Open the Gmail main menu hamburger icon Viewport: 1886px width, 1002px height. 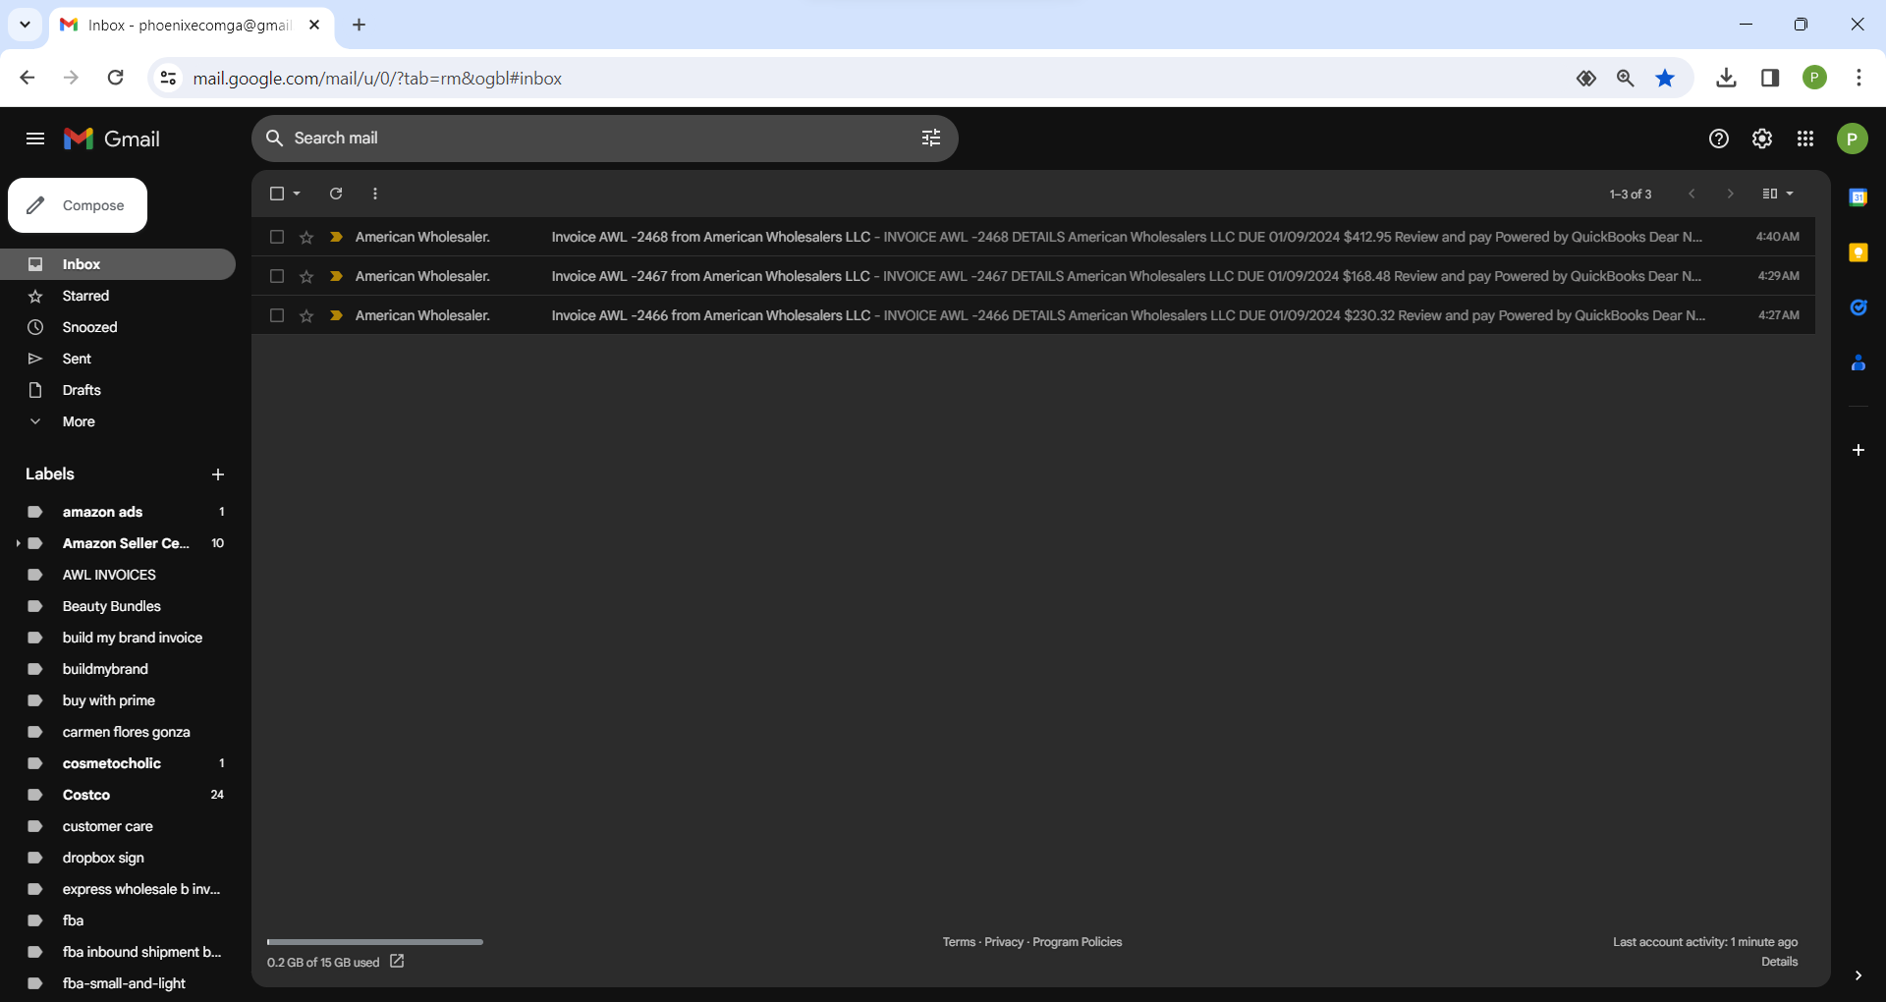pos(35,139)
